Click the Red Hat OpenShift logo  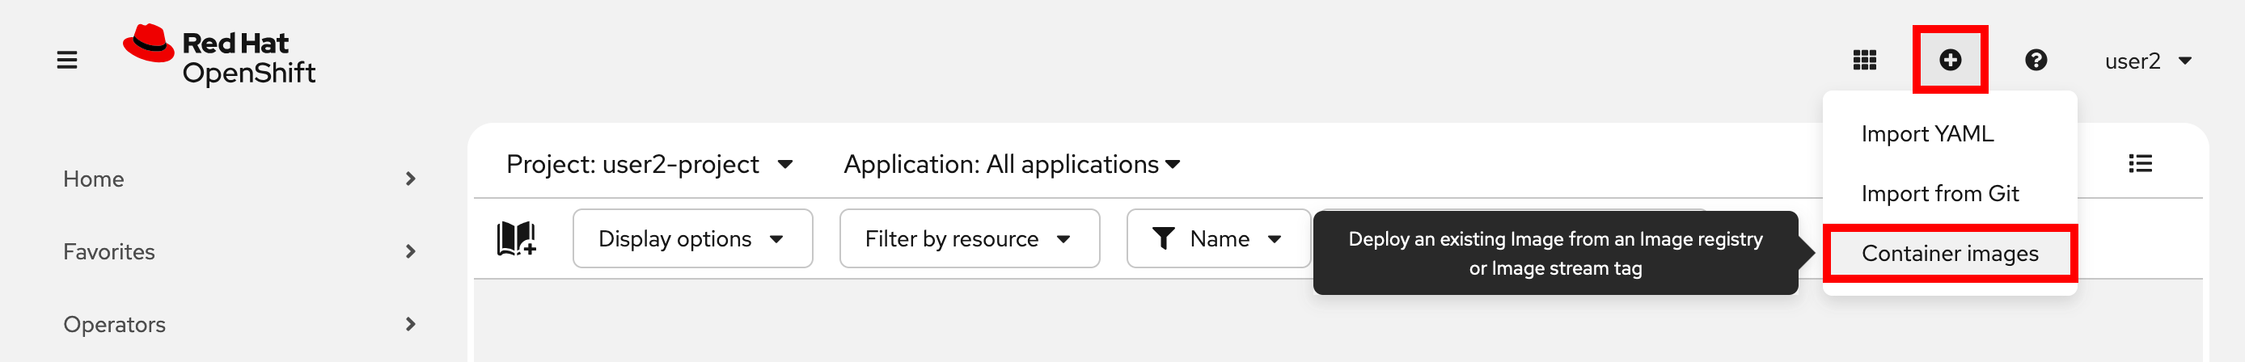[x=218, y=57]
